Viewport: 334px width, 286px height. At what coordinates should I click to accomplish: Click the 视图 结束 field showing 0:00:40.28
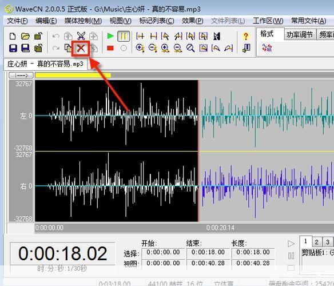208,263
